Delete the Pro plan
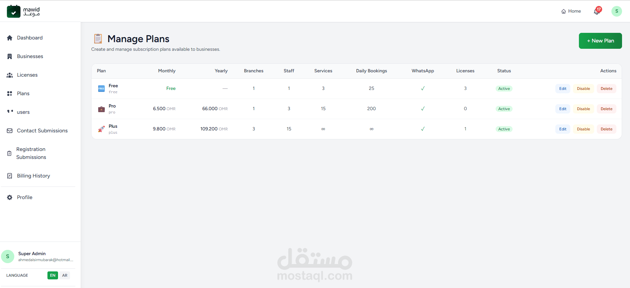This screenshot has width=630, height=288. (606, 109)
